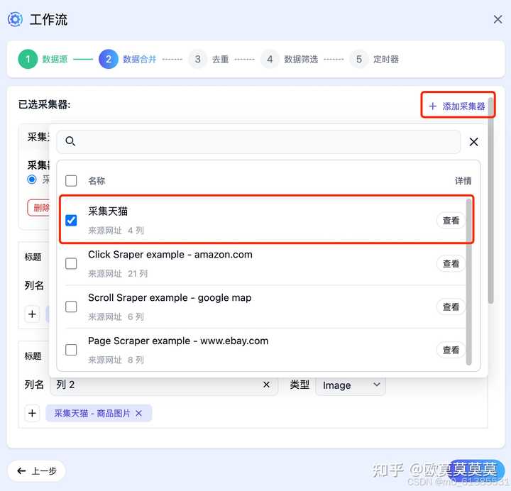
Task: Click plus button beside 商品图片 tag
Action: click(x=32, y=414)
